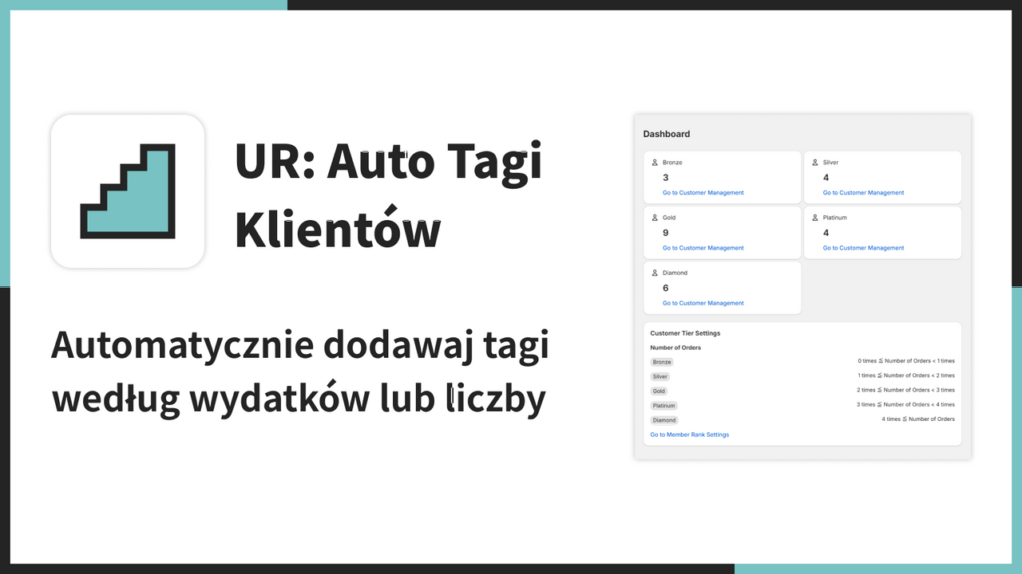Click '2 times ≦ Number of Orders < 3 times'

click(x=906, y=390)
